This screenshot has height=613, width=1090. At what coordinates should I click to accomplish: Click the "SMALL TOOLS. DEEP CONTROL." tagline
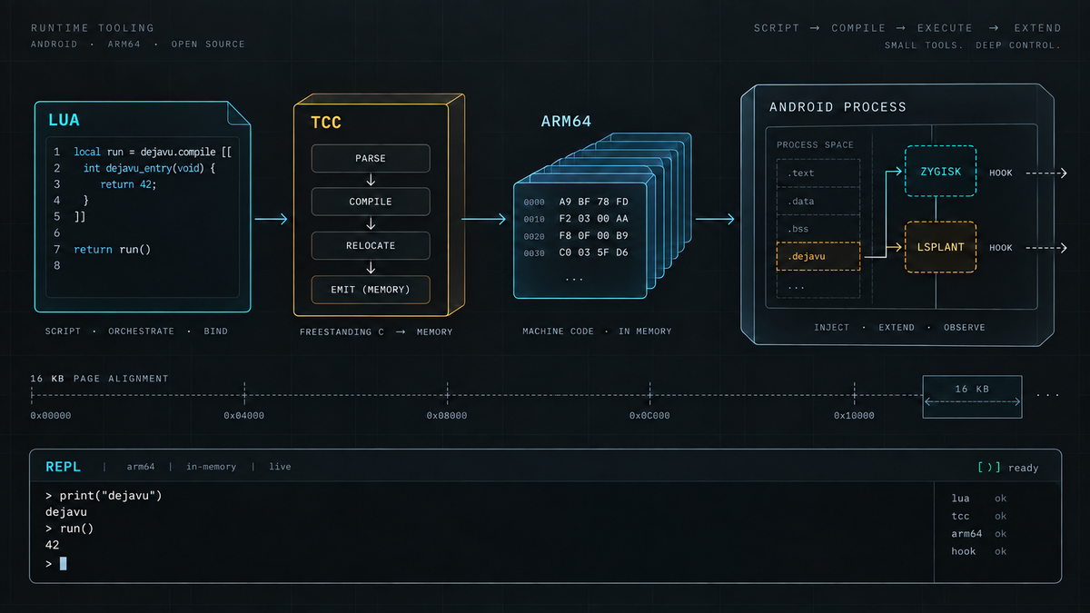pyautogui.click(x=972, y=45)
